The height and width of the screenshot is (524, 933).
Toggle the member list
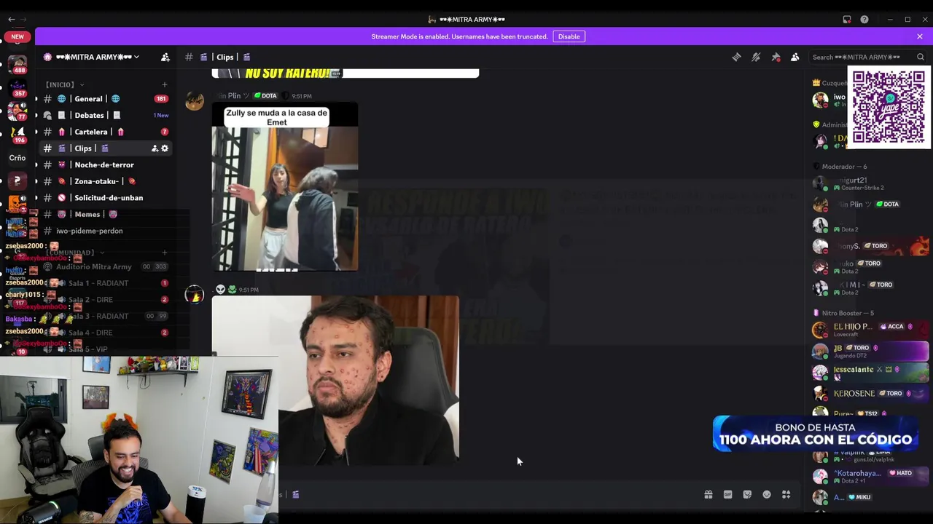[795, 57]
